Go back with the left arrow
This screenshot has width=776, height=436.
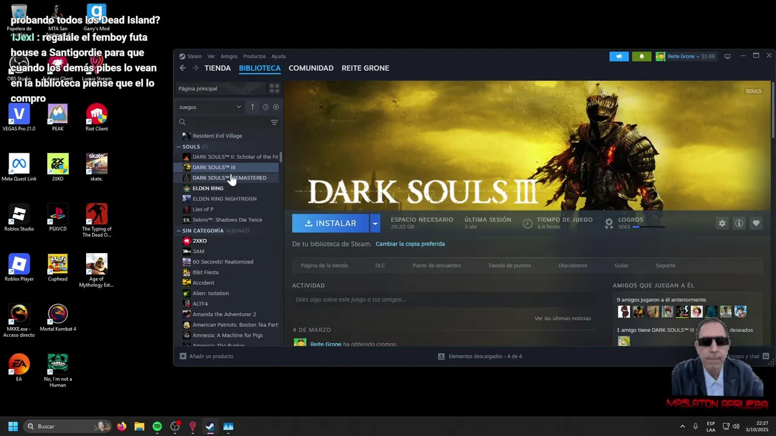point(182,68)
